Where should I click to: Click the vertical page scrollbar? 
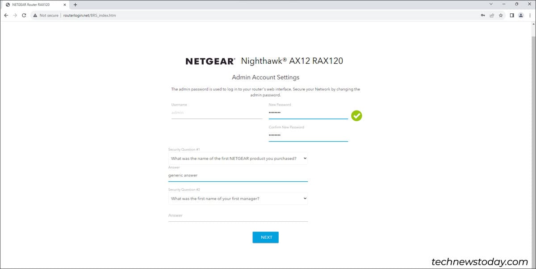point(533,134)
